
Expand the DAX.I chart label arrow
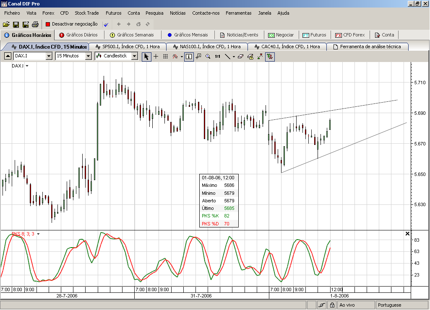pos(27,66)
